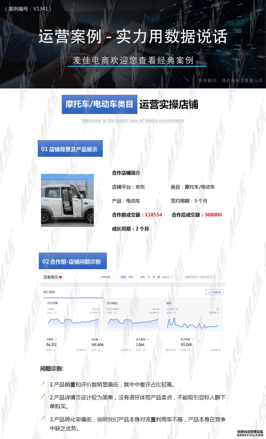
Task: Select 环比 comparison mode
Action: pos(123,277)
